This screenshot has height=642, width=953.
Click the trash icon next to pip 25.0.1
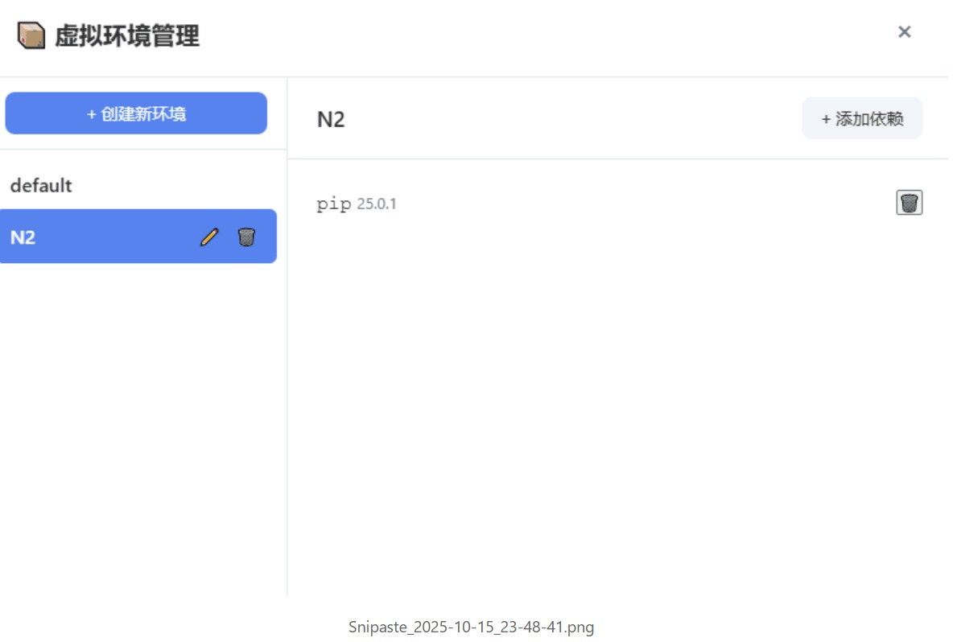(x=909, y=203)
